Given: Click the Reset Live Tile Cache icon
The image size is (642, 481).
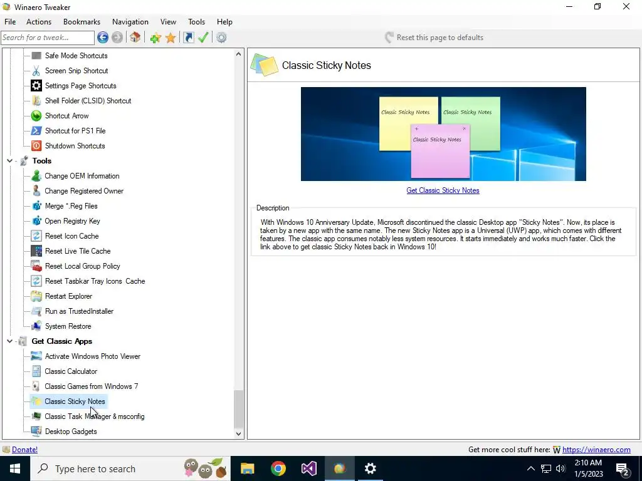Looking at the screenshot, I should pos(36,251).
